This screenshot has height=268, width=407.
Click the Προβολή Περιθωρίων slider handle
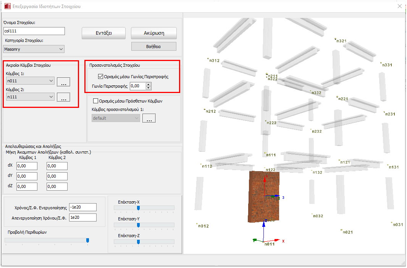coord(87,240)
